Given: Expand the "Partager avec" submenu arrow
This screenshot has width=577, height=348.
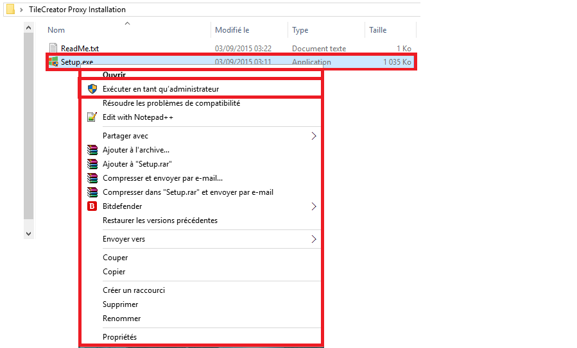Looking at the screenshot, I should coord(313,136).
